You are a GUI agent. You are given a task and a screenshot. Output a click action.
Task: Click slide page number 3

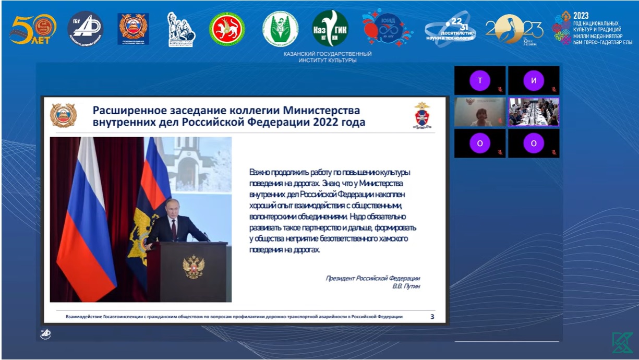(x=432, y=316)
